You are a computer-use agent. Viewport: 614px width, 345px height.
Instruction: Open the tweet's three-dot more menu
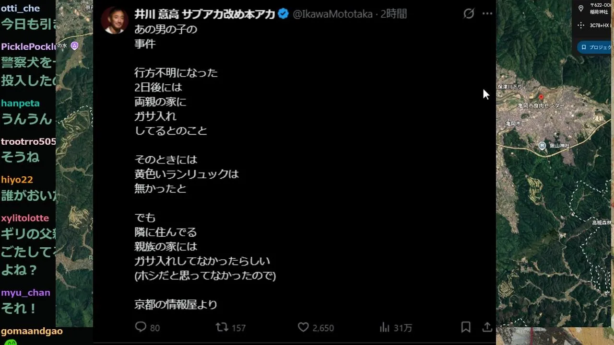487,13
